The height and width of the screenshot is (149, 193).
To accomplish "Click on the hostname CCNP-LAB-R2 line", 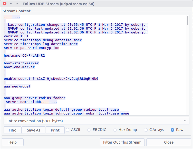I will (23, 55).
